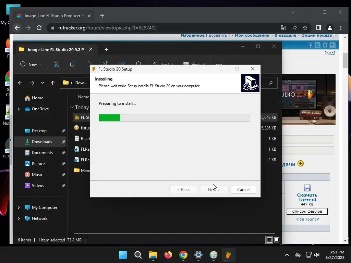Click the pin icon beside Documents

(x=63, y=153)
